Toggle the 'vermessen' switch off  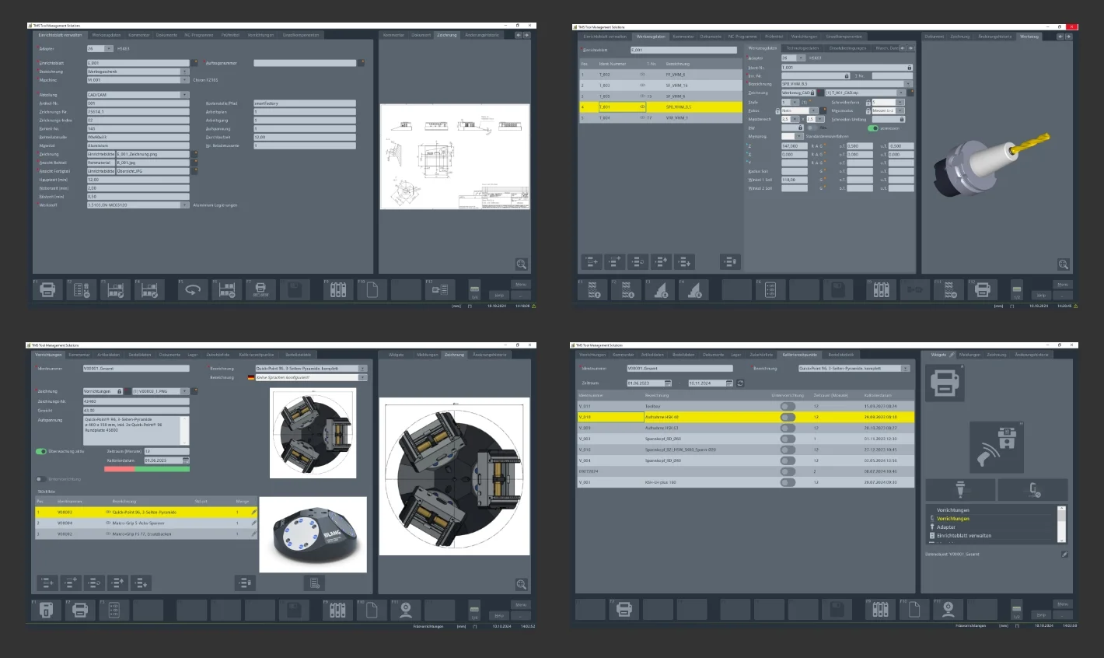[x=873, y=128]
